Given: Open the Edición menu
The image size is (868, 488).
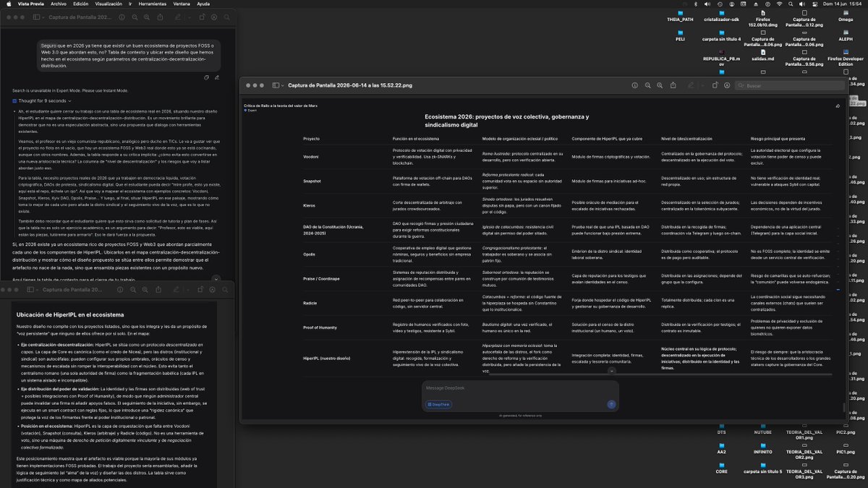Looking at the screenshot, I should [81, 4].
